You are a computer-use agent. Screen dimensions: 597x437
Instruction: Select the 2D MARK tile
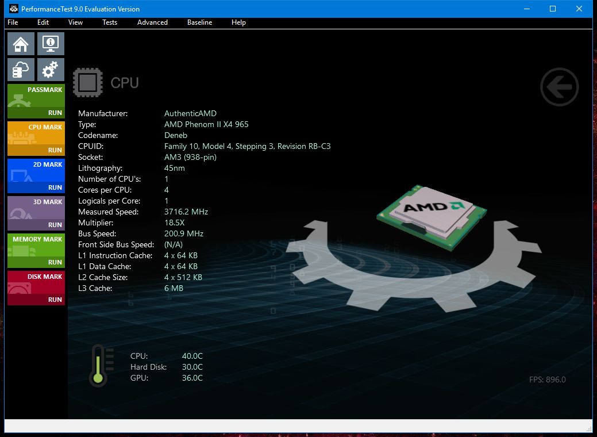36,176
